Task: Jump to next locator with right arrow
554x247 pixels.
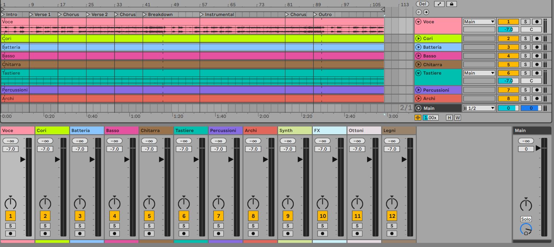Action: pyautogui.click(x=426, y=12)
